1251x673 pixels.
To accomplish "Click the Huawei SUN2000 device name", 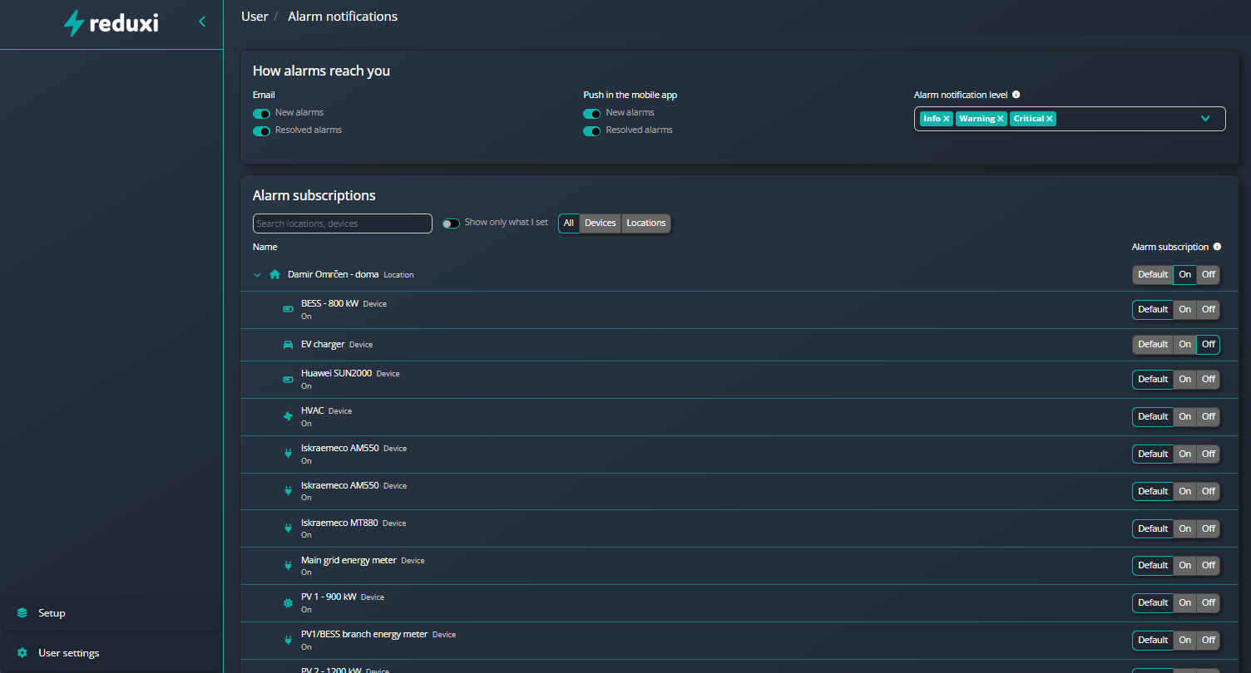I will (x=336, y=373).
